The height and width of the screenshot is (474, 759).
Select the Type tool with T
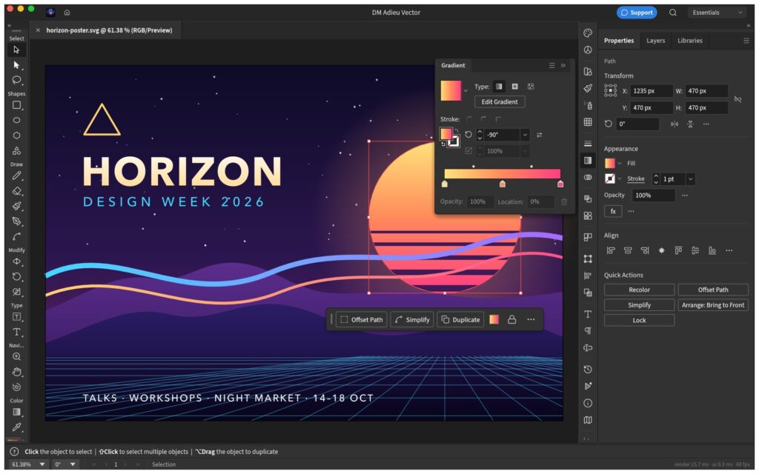click(x=16, y=333)
